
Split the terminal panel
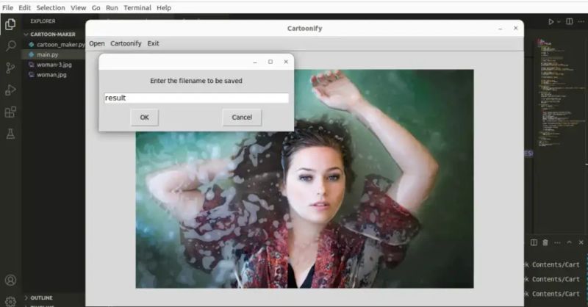[534, 242]
